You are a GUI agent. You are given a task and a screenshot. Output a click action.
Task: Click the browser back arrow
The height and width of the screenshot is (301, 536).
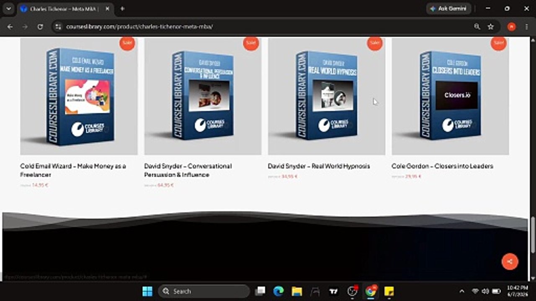10,26
